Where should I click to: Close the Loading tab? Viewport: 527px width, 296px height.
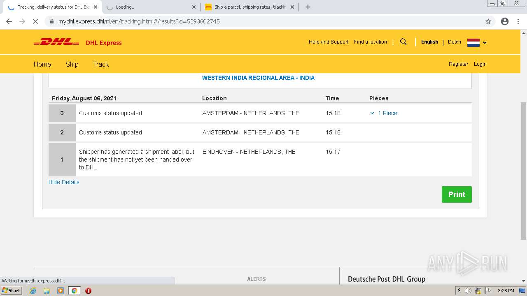click(194, 7)
